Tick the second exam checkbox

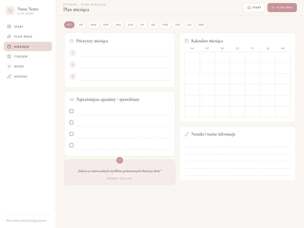(x=71, y=123)
